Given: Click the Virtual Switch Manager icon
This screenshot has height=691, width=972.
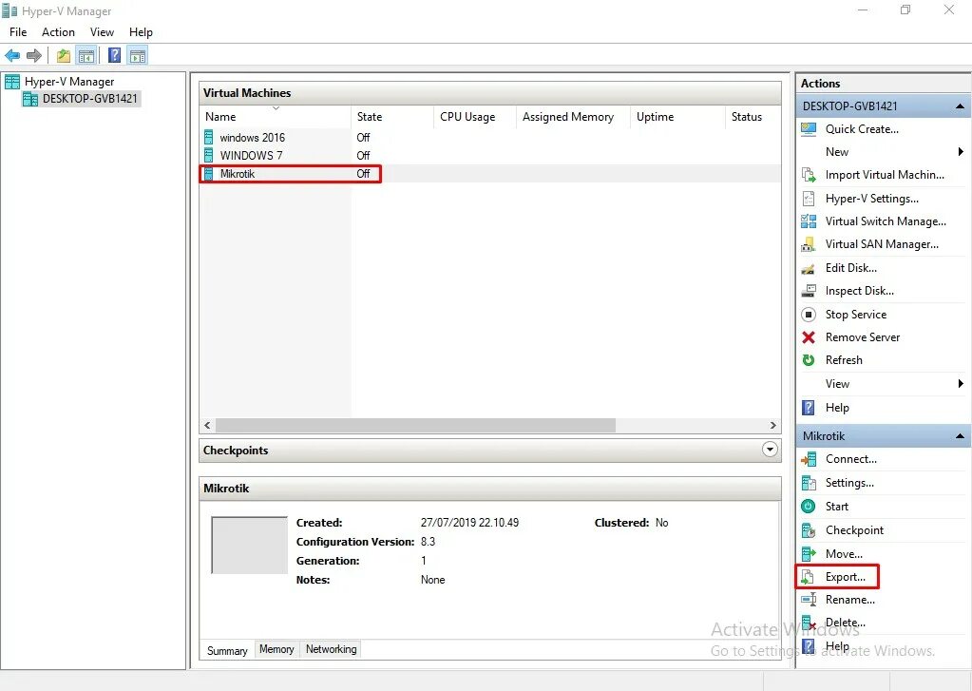Looking at the screenshot, I should [809, 221].
